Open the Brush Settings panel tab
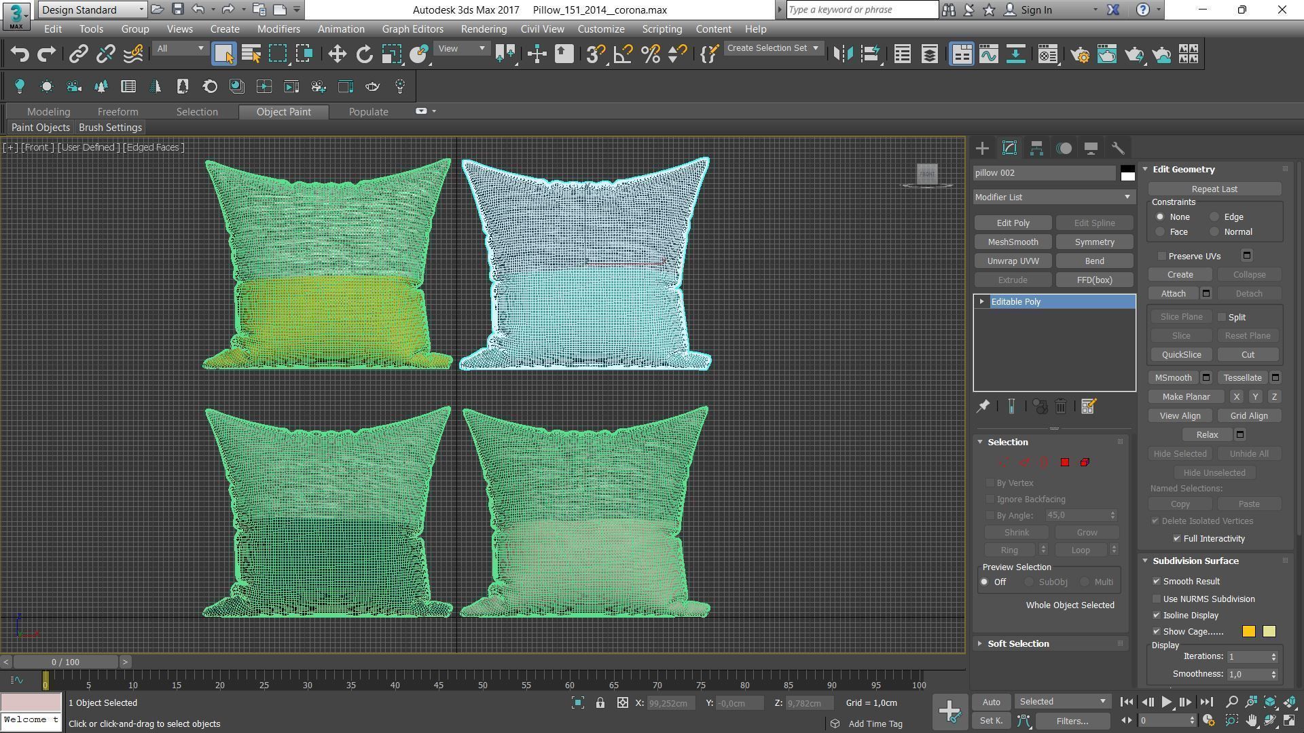This screenshot has width=1304, height=733. tap(110, 128)
